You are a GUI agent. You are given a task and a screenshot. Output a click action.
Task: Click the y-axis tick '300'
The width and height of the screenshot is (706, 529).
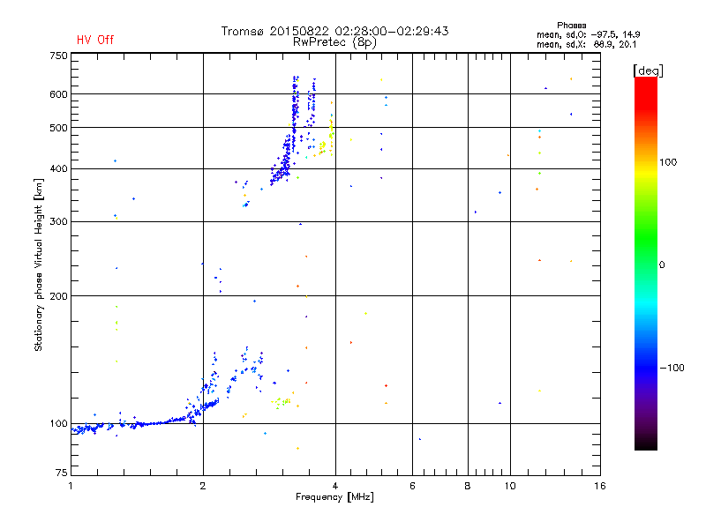(x=58, y=222)
